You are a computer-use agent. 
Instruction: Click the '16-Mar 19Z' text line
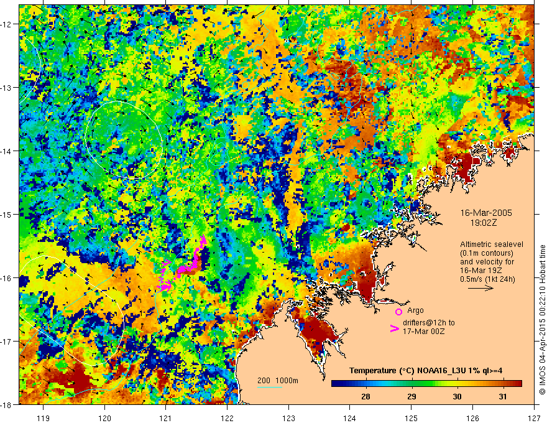(481, 271)
